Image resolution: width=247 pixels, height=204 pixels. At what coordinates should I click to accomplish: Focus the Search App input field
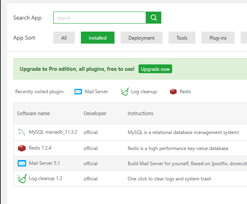(99, 18)
